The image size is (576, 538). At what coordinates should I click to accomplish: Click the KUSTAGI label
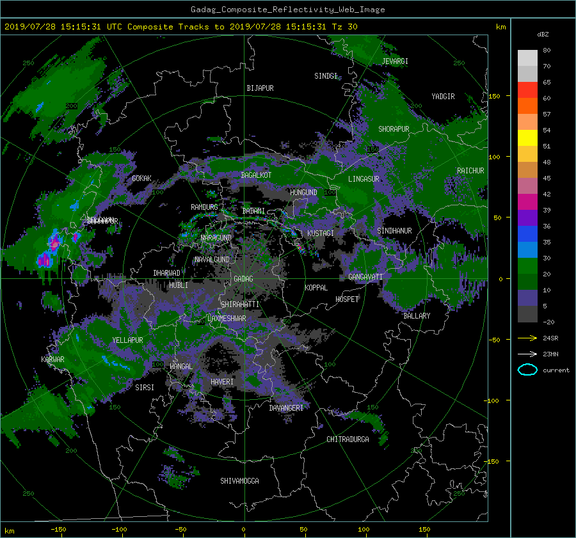(x=321, y=233)
